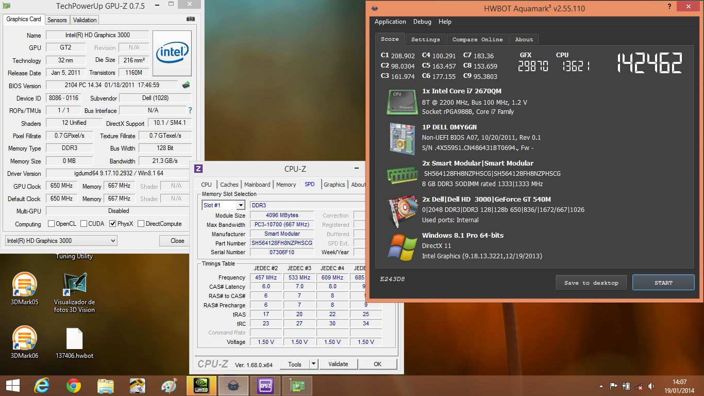Open the Windows Start button

[13, 385]
